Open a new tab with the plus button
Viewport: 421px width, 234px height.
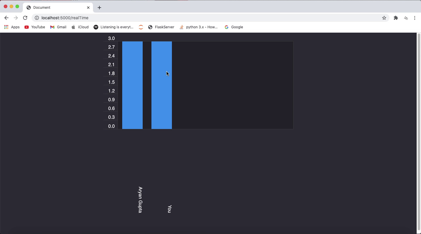point(99,8)
